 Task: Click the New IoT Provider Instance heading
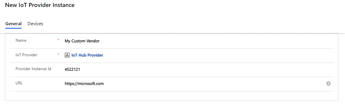(40, 5)
